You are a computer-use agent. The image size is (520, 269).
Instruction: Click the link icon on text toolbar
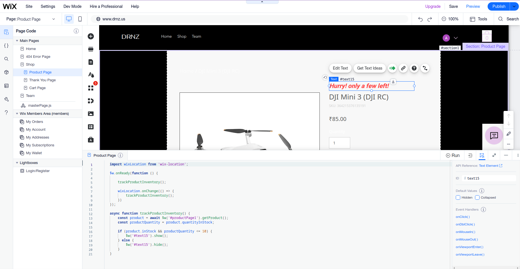(403, 68)
